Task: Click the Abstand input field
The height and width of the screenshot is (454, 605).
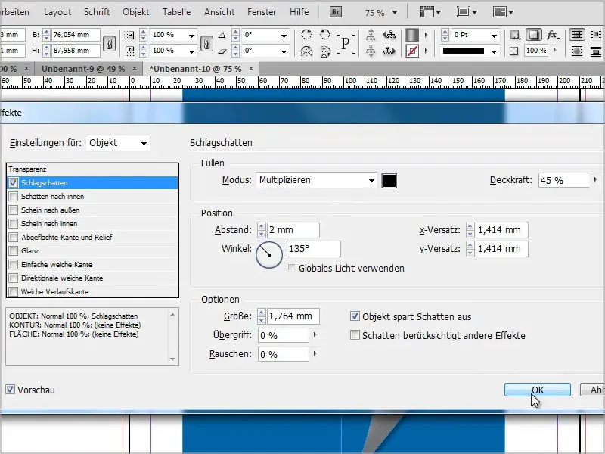Action: [293, 230]
